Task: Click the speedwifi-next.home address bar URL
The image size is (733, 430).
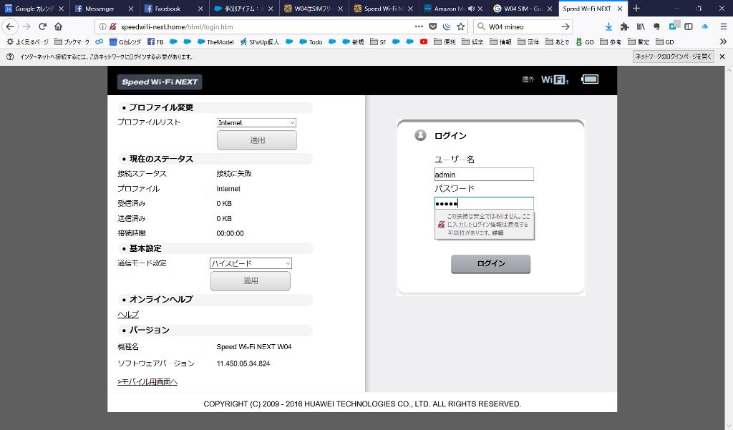Action: (177, 26)
